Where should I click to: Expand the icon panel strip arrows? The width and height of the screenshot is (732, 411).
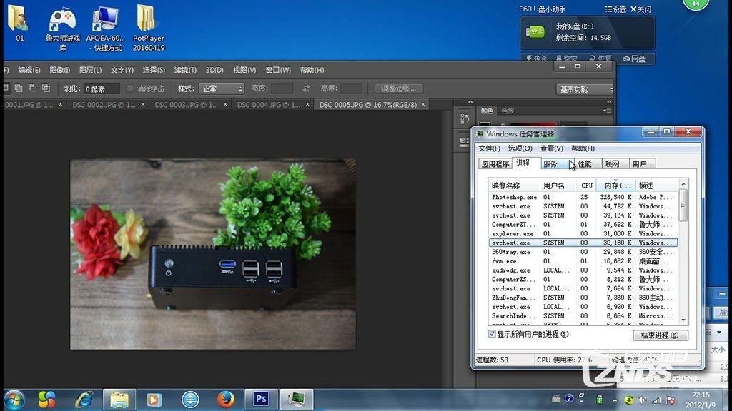click(470, 101)
